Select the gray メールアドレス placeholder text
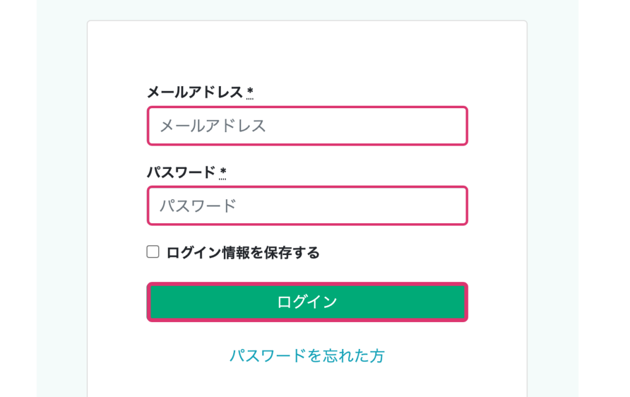The image size is (630, 397). tap(213, 126)
